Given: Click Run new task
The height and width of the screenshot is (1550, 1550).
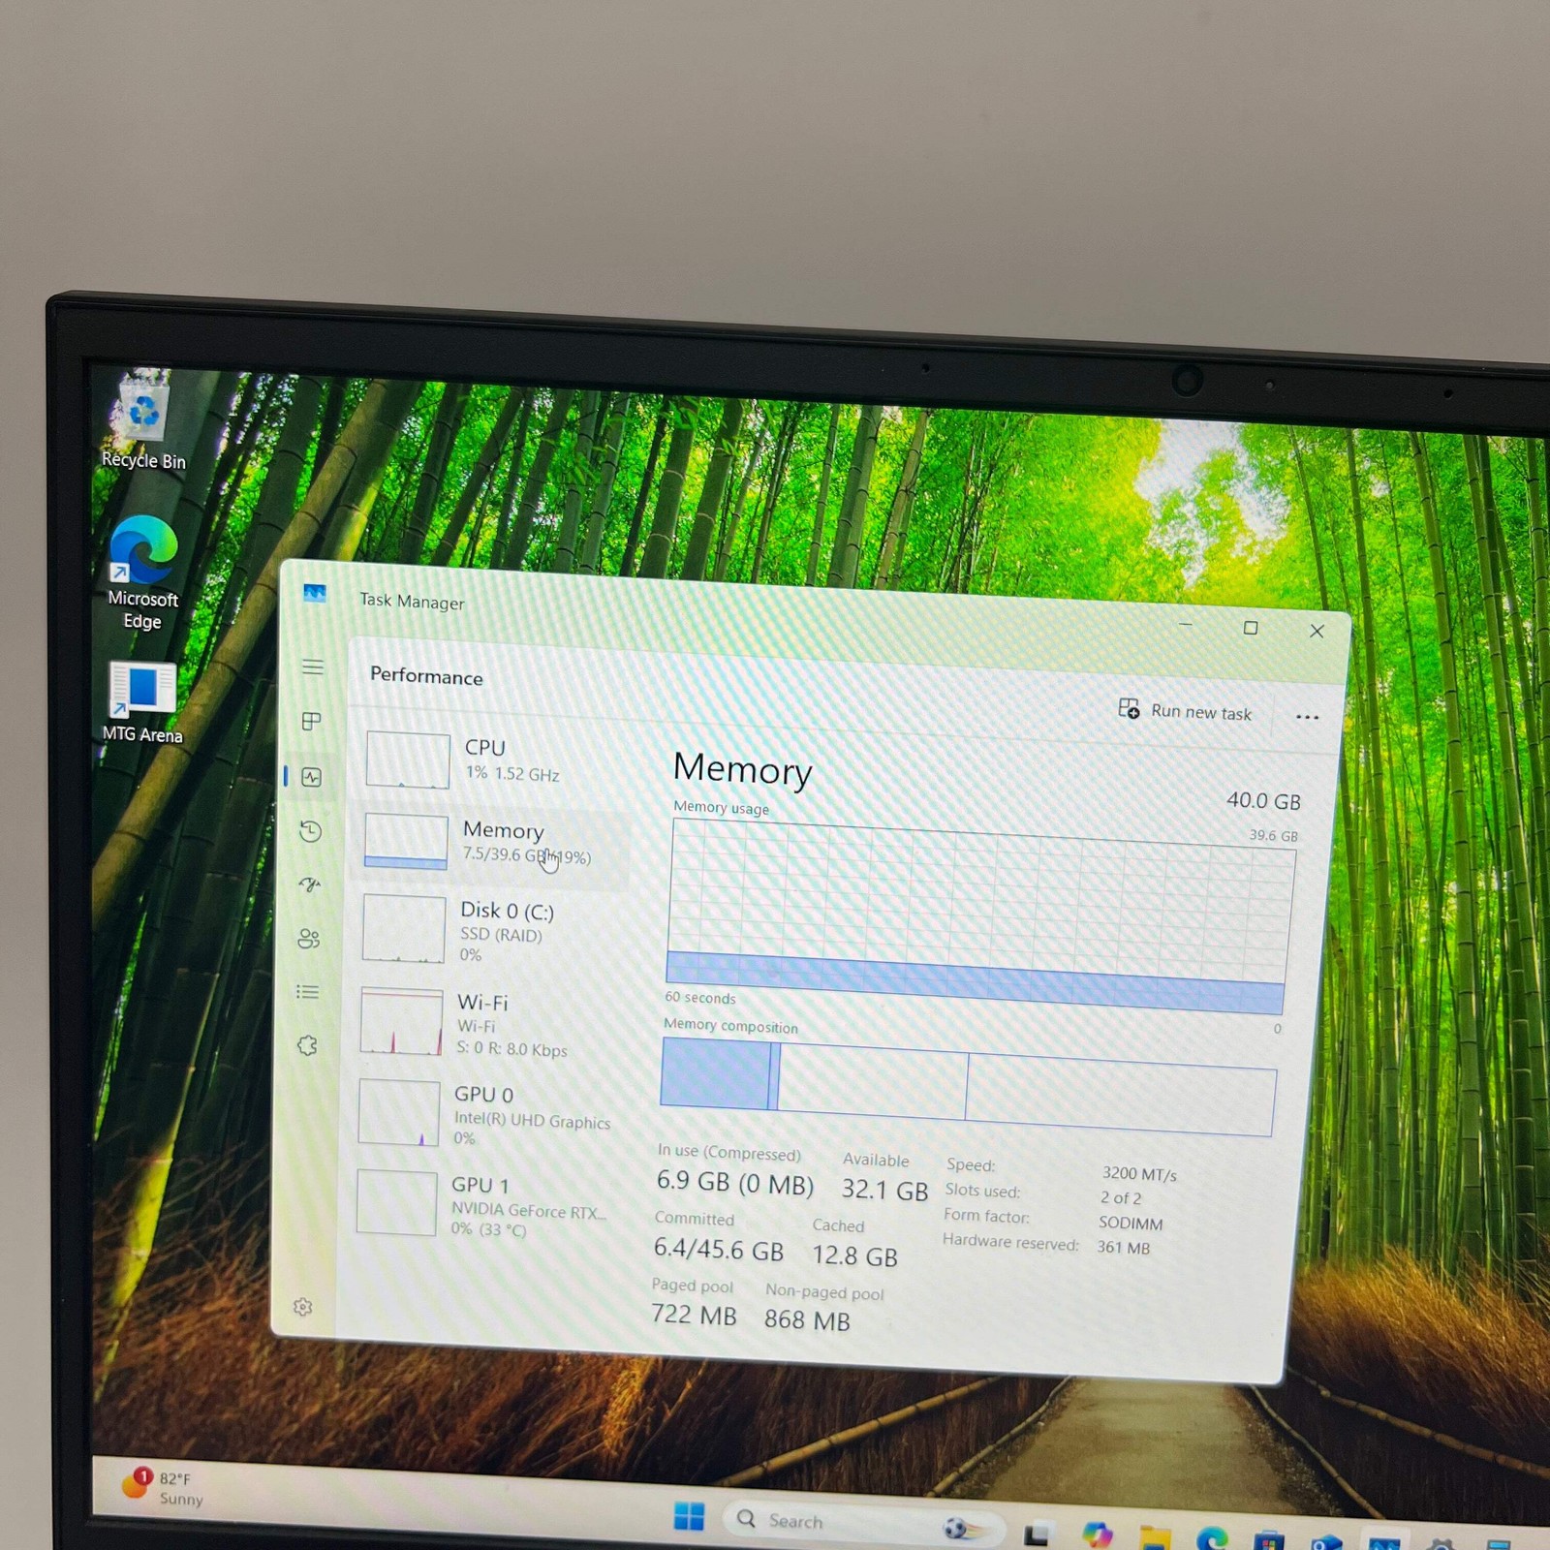Looking at the screenshot, I should pyautogui.click(x=1185, y=711).
